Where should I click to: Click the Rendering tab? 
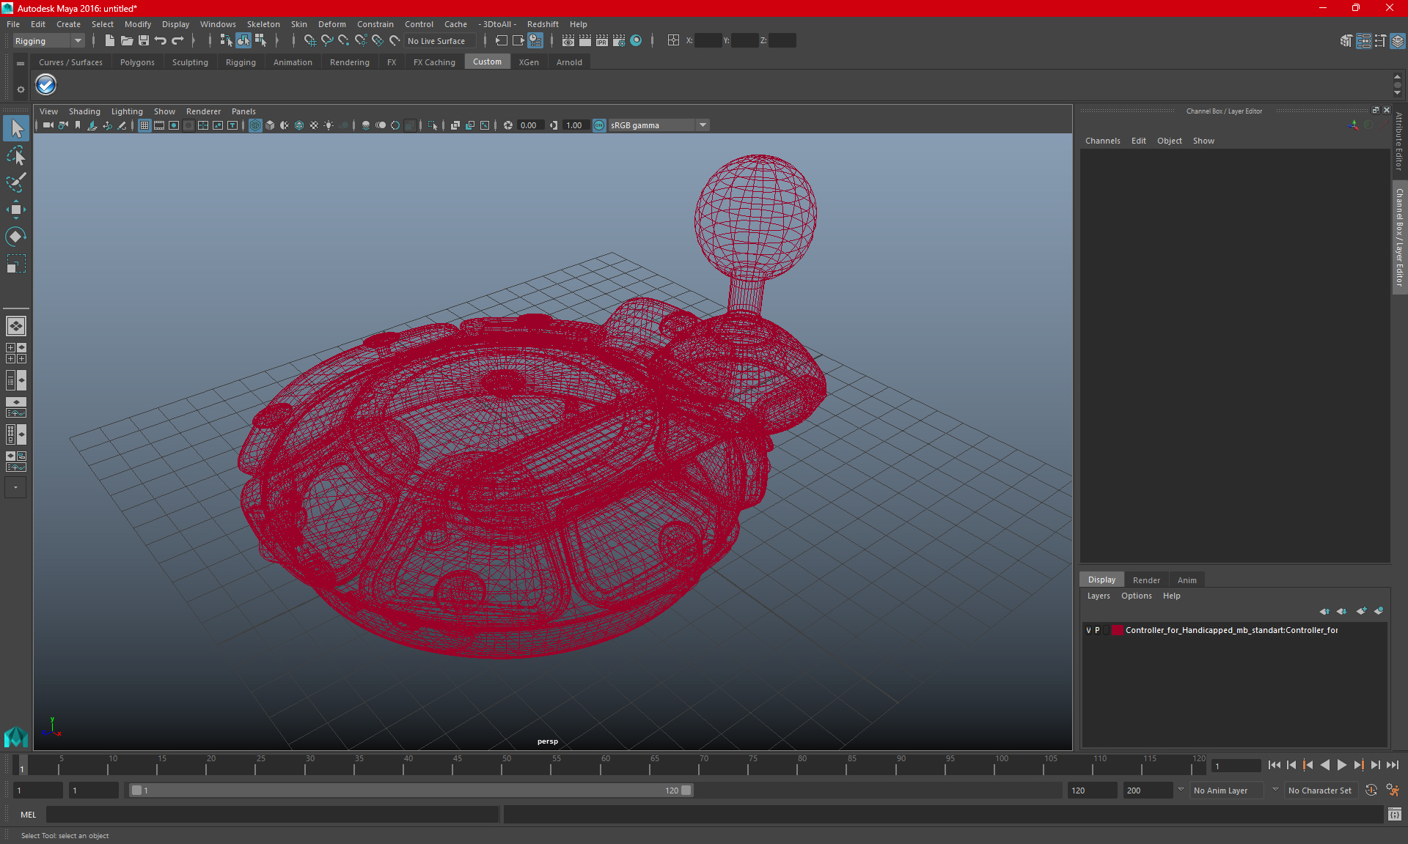[348, 62]
